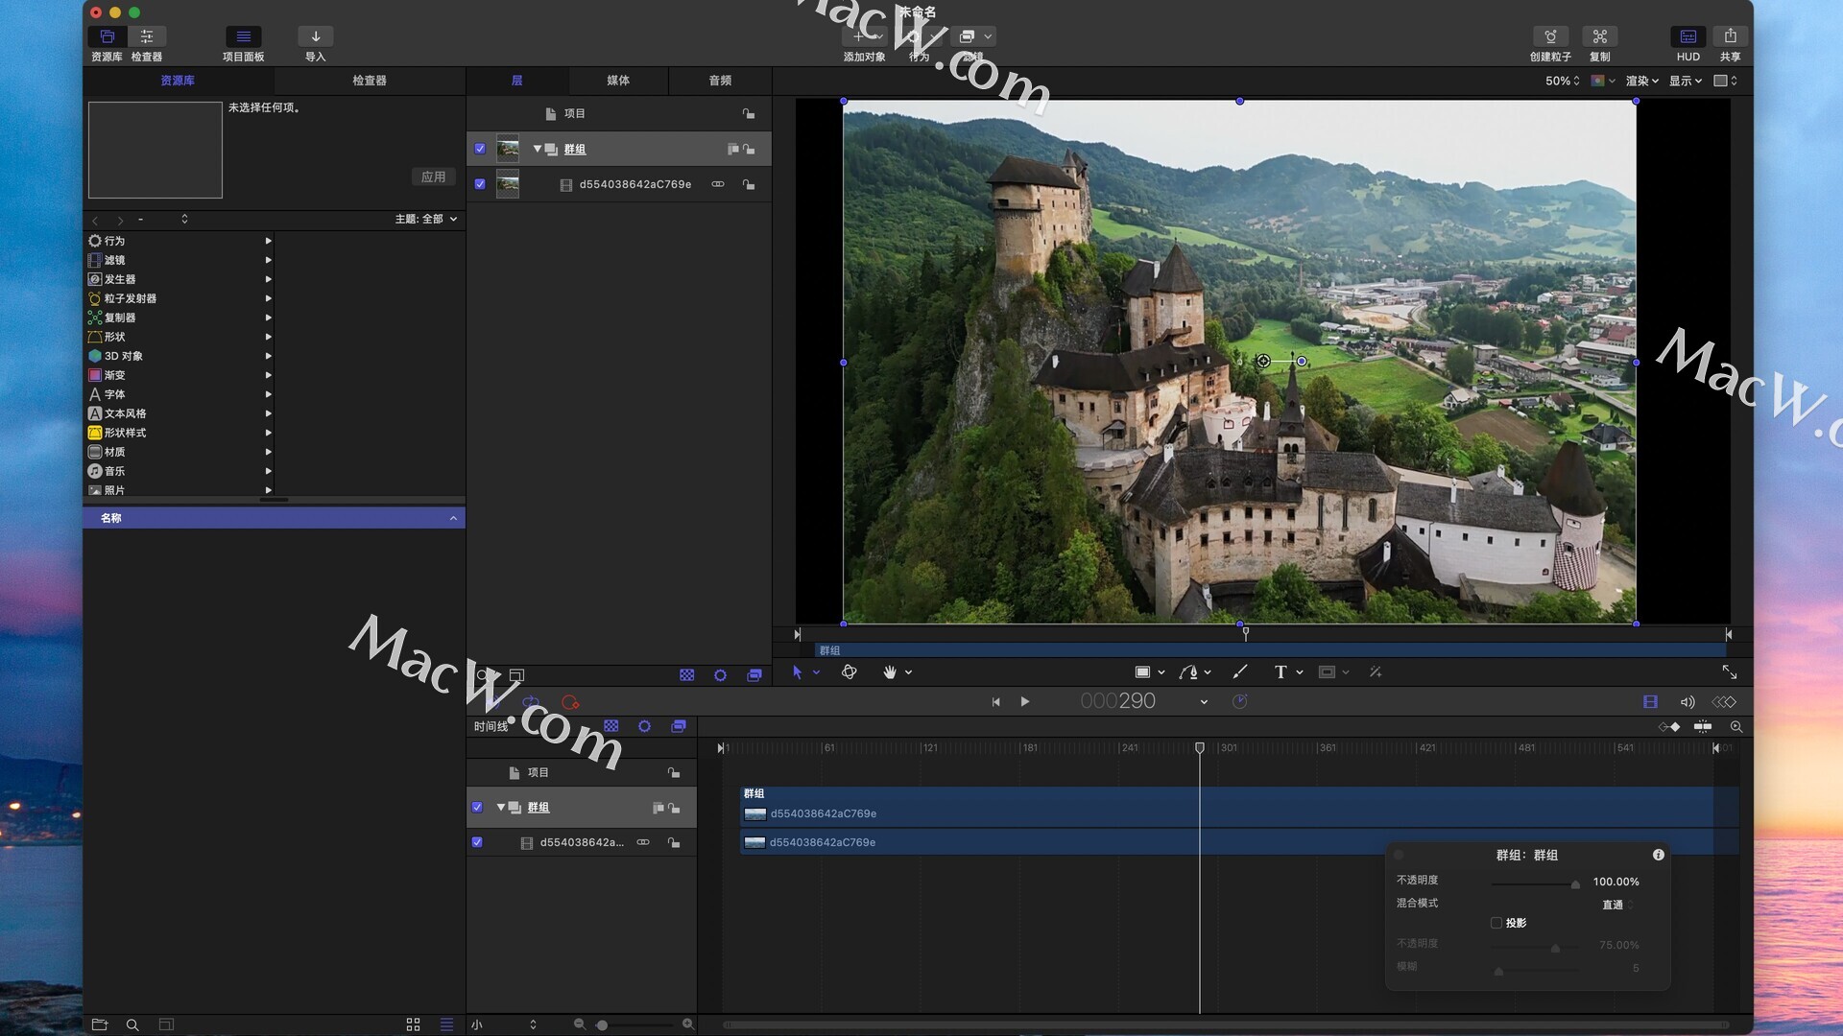Click the 应用 apply button
The image size is (1843, 1036).
click(x=433, y=177)
